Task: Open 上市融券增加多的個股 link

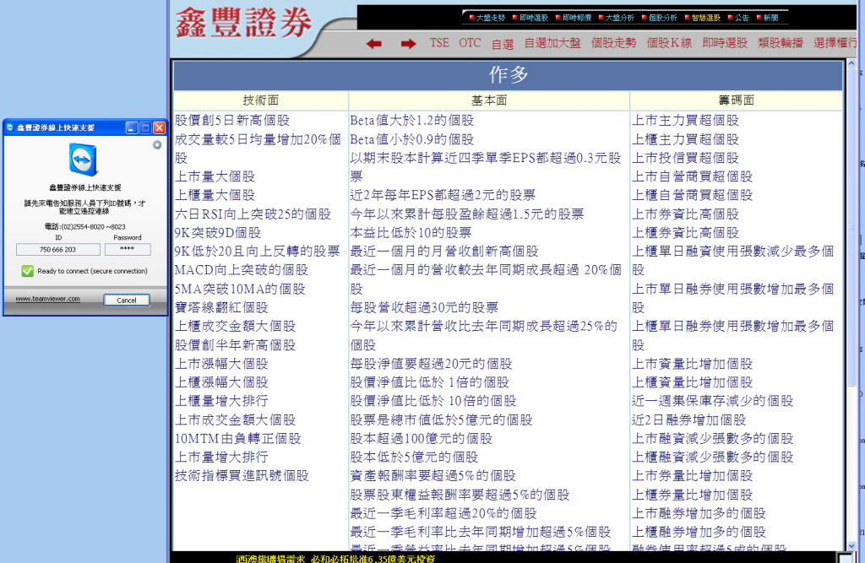Action: coord(699,514)
